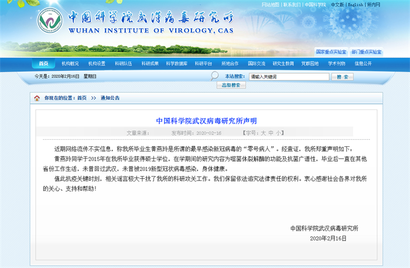
Task: Open the 机构设置 menu item
Action: point(97,63)
